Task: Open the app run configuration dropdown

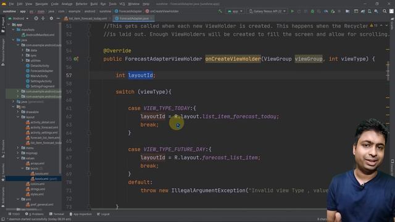Action: 235,11
